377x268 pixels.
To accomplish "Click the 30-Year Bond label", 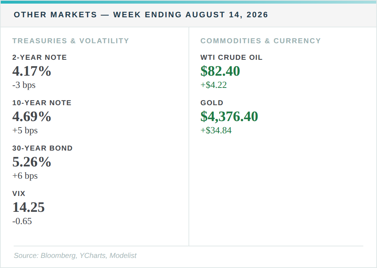I will [x=43, y=148].
